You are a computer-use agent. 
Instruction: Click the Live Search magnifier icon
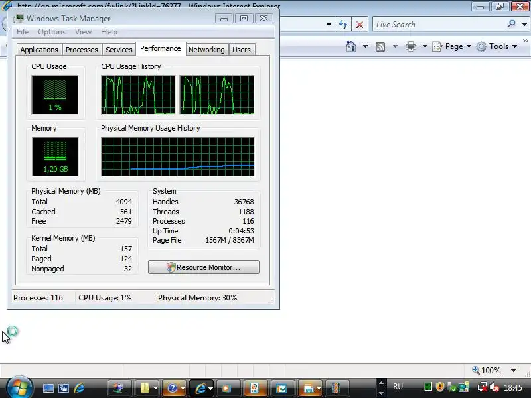click(x=511, y=24)
